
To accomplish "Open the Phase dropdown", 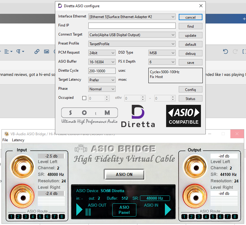I will click(x=102, y=89).
